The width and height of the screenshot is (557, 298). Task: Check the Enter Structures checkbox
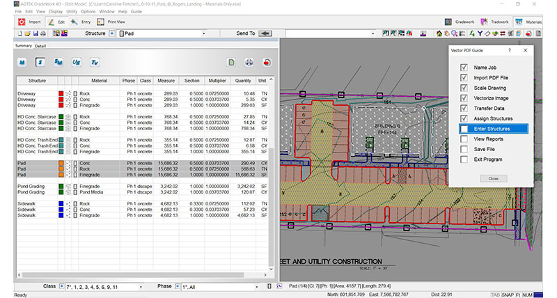[x=464, y=129]
